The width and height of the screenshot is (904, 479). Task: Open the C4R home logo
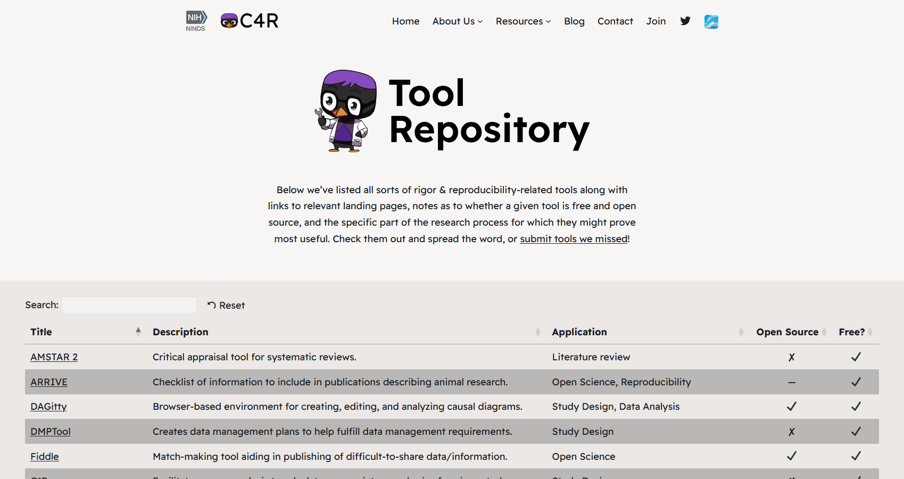[x=250, y=21]
